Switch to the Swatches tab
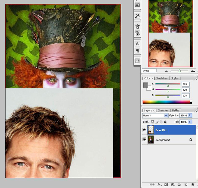The height and width of the screenshot is (188, 198). 162,78
